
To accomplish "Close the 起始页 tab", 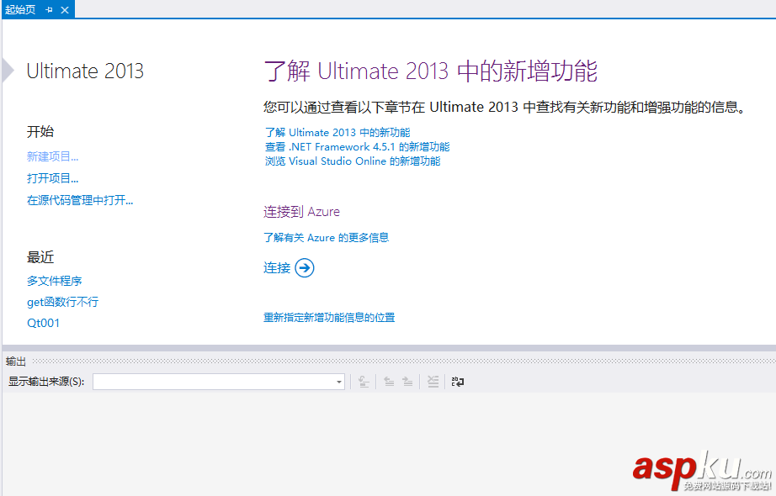I will click(x=65, y=10).
